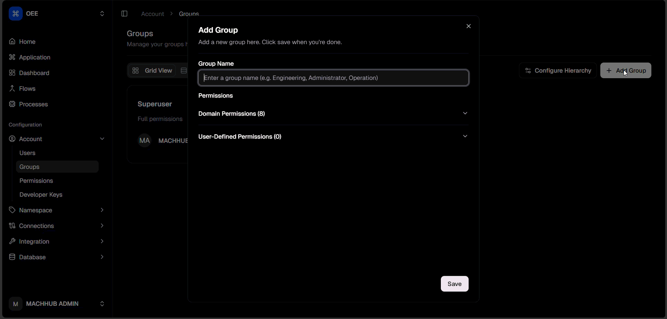This screenshot has height=319, width=667.
Task: Click the User-Defined Permissions (0) label
Action: pyautogui.click(x=240, y=137)
